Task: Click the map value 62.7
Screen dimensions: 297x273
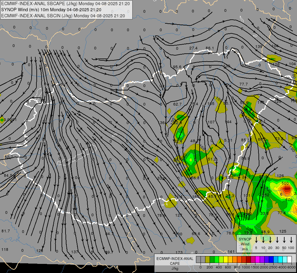Action: click(x=177, y=104)
